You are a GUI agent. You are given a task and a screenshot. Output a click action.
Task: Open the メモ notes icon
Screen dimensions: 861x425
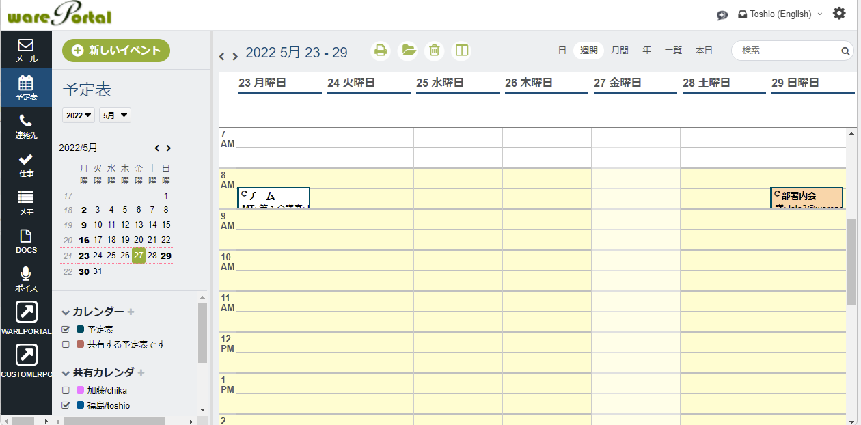tap(25, 198)
